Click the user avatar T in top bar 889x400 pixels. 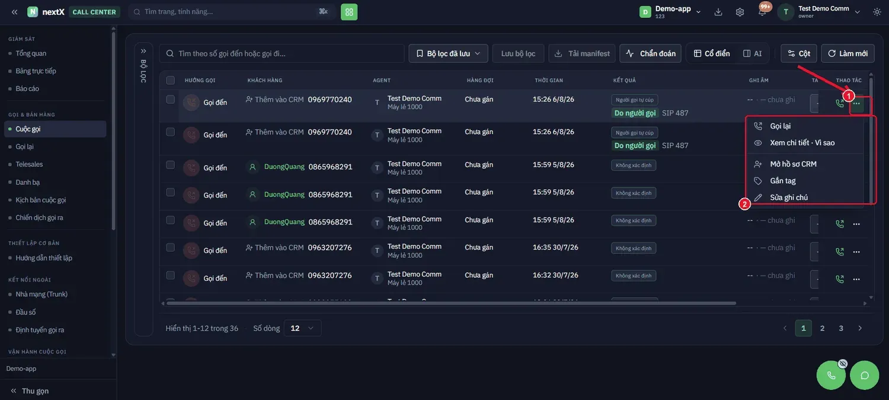coord(786,12)
